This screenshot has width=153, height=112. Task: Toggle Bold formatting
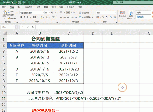21,17
